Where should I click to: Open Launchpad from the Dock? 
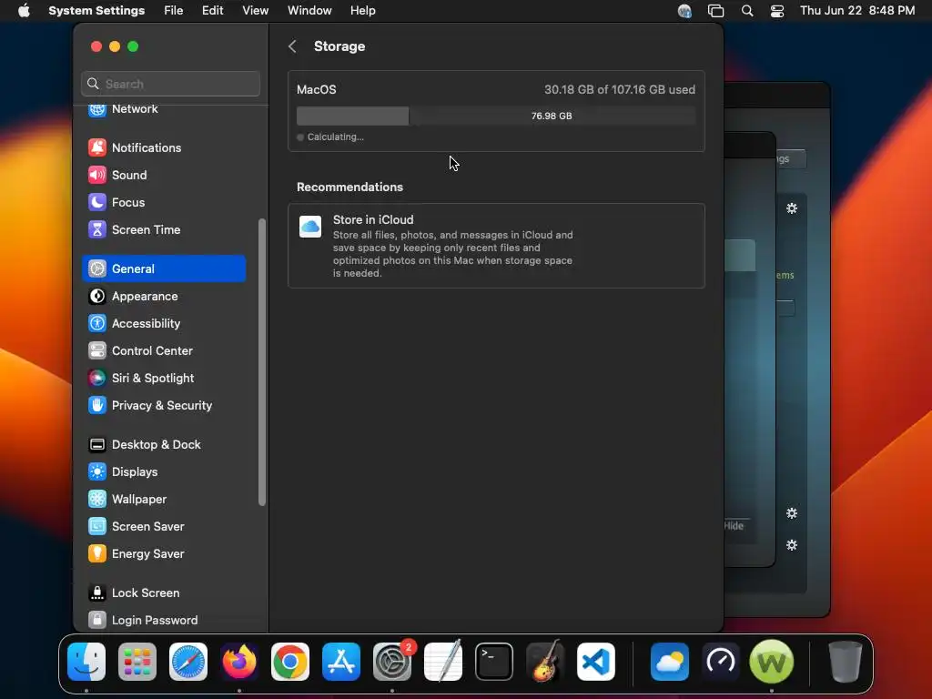coord(137,662)
